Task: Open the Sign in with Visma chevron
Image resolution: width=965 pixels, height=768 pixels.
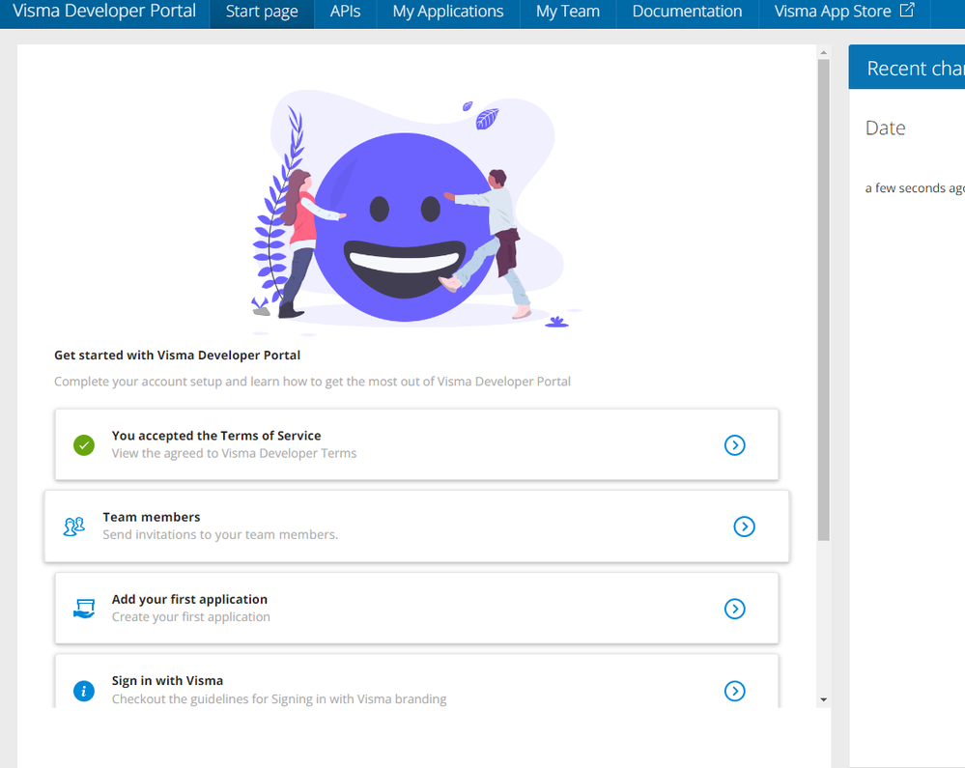Action: 735,691
